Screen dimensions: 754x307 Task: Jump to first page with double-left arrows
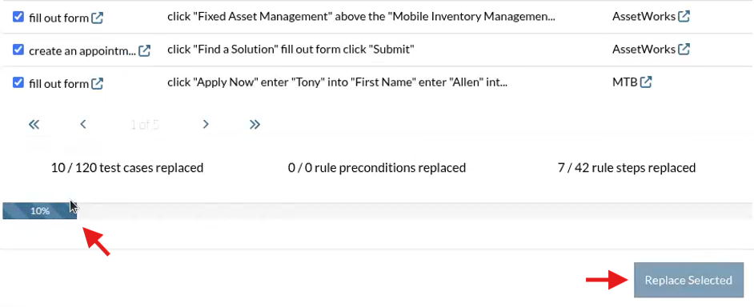(34, 125)
